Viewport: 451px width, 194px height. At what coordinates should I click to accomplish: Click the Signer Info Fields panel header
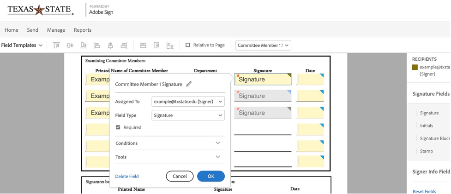pos(431,171)
